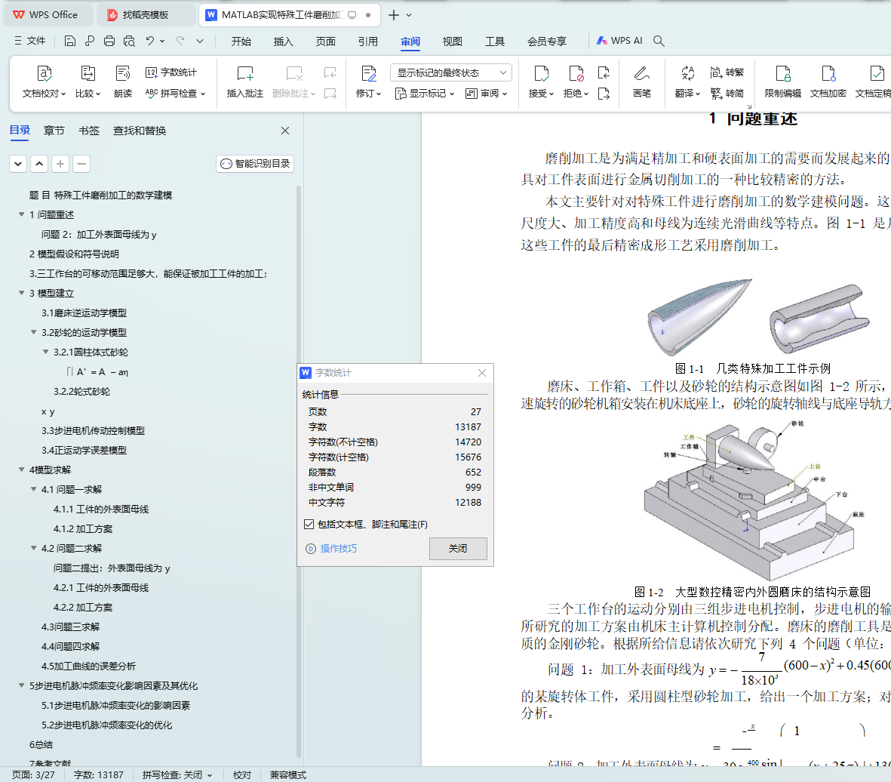Image resolution: width=891 pixels, height=782 pixels.
Task: Switch to the 书签 sidebar tab
Action: pyautogui.click(x=88, y=131)
